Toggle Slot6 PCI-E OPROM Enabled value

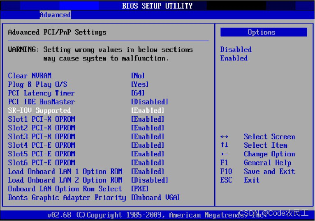[148, 163]
